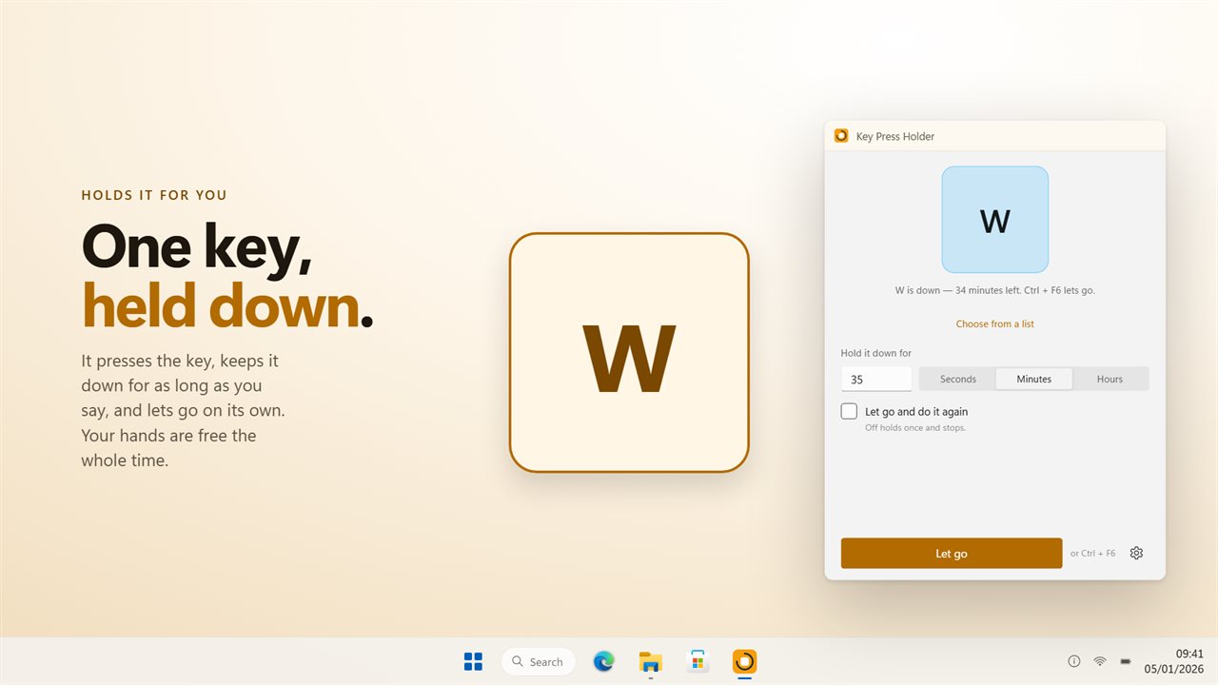Click the Key Press Holder taskbar icon
1218x685 pixels.
click(745, 661)
